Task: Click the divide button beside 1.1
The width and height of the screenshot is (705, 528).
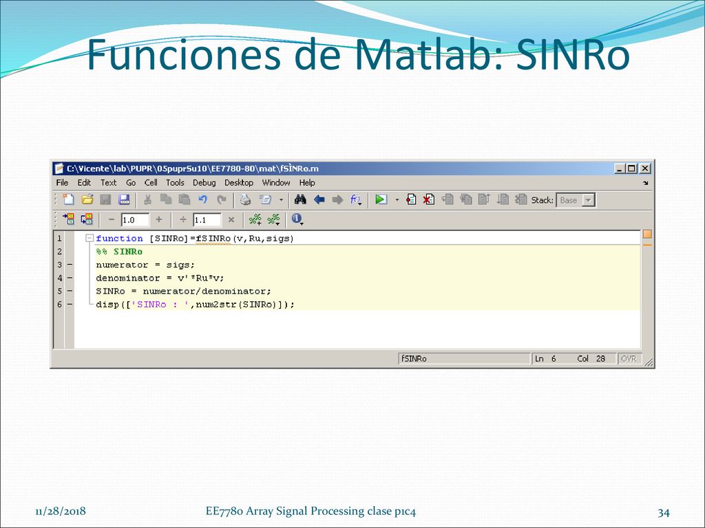Action: point(183,219)
